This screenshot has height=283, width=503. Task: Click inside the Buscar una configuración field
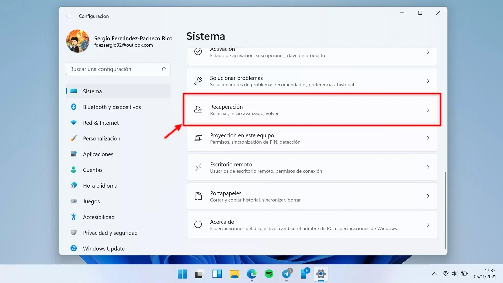110,69
